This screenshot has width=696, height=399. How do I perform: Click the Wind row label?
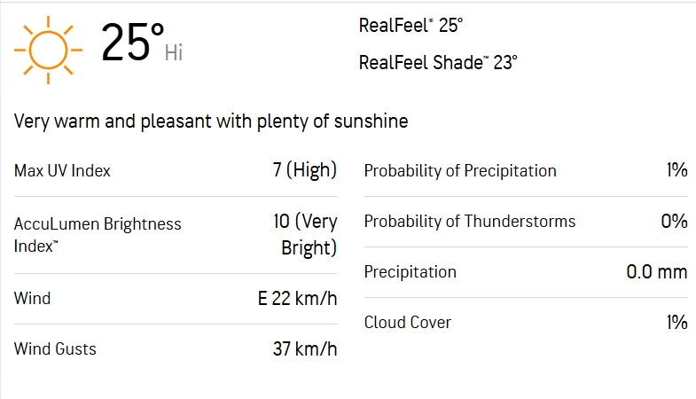(32, 299)
